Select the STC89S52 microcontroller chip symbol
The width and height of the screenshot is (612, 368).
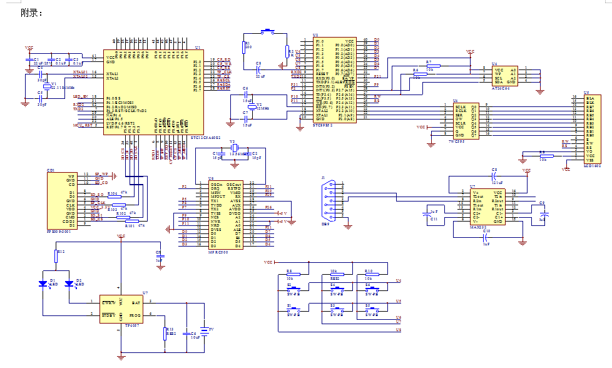tap(335, 80)
